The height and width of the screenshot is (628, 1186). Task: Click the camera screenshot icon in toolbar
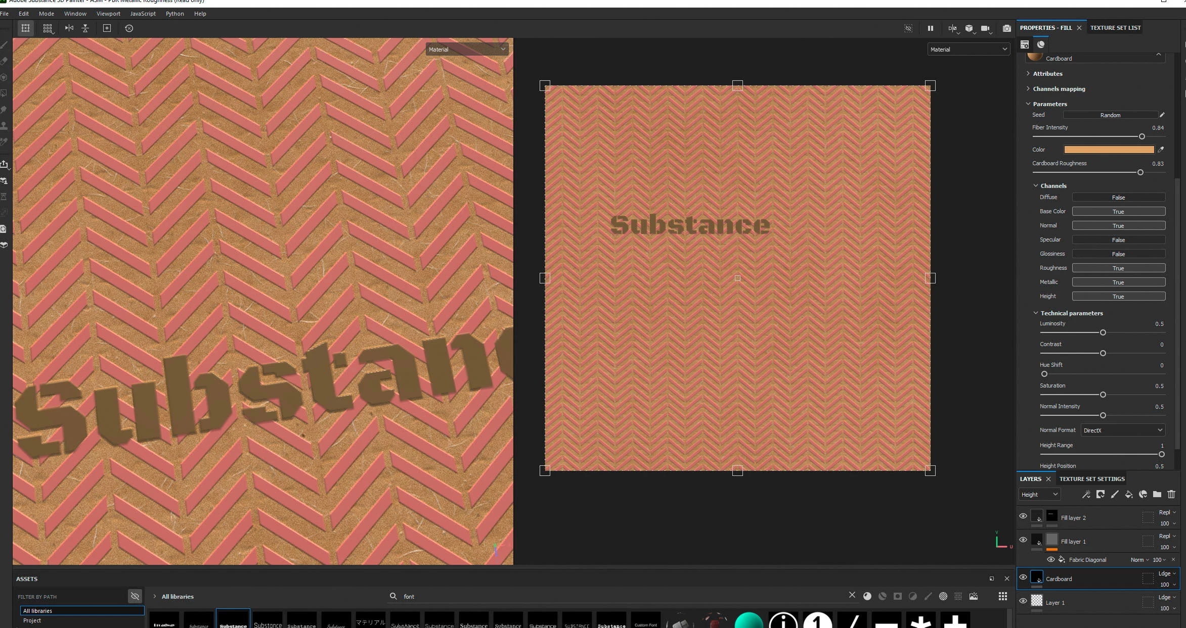click(1006, 28)
